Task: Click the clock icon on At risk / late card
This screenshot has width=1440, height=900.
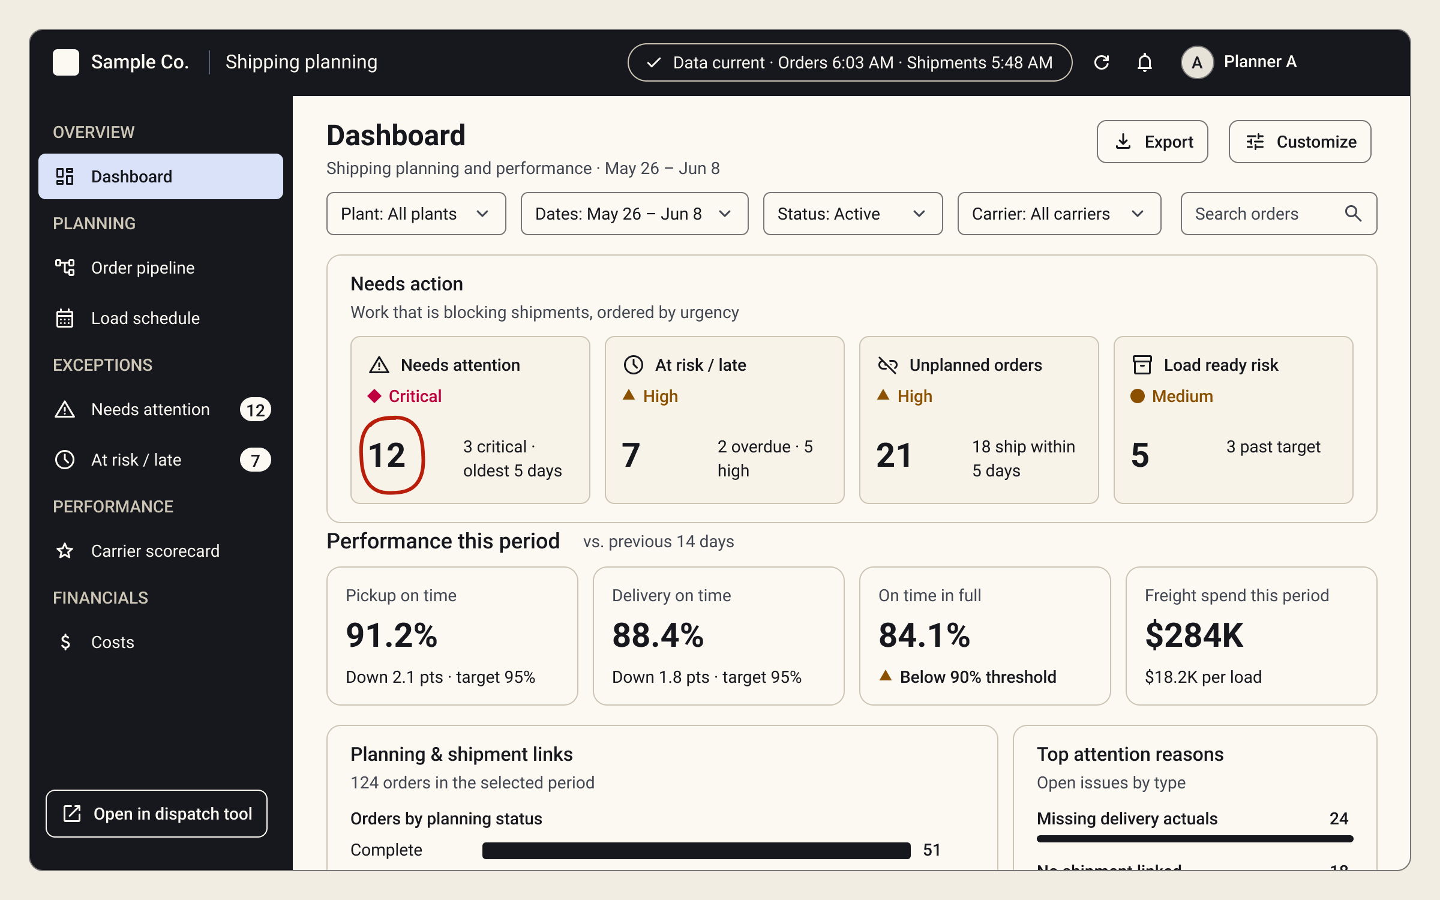Action: coord(634,365)
